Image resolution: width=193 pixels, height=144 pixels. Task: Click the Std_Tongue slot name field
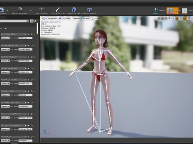[x=25, y=38]
